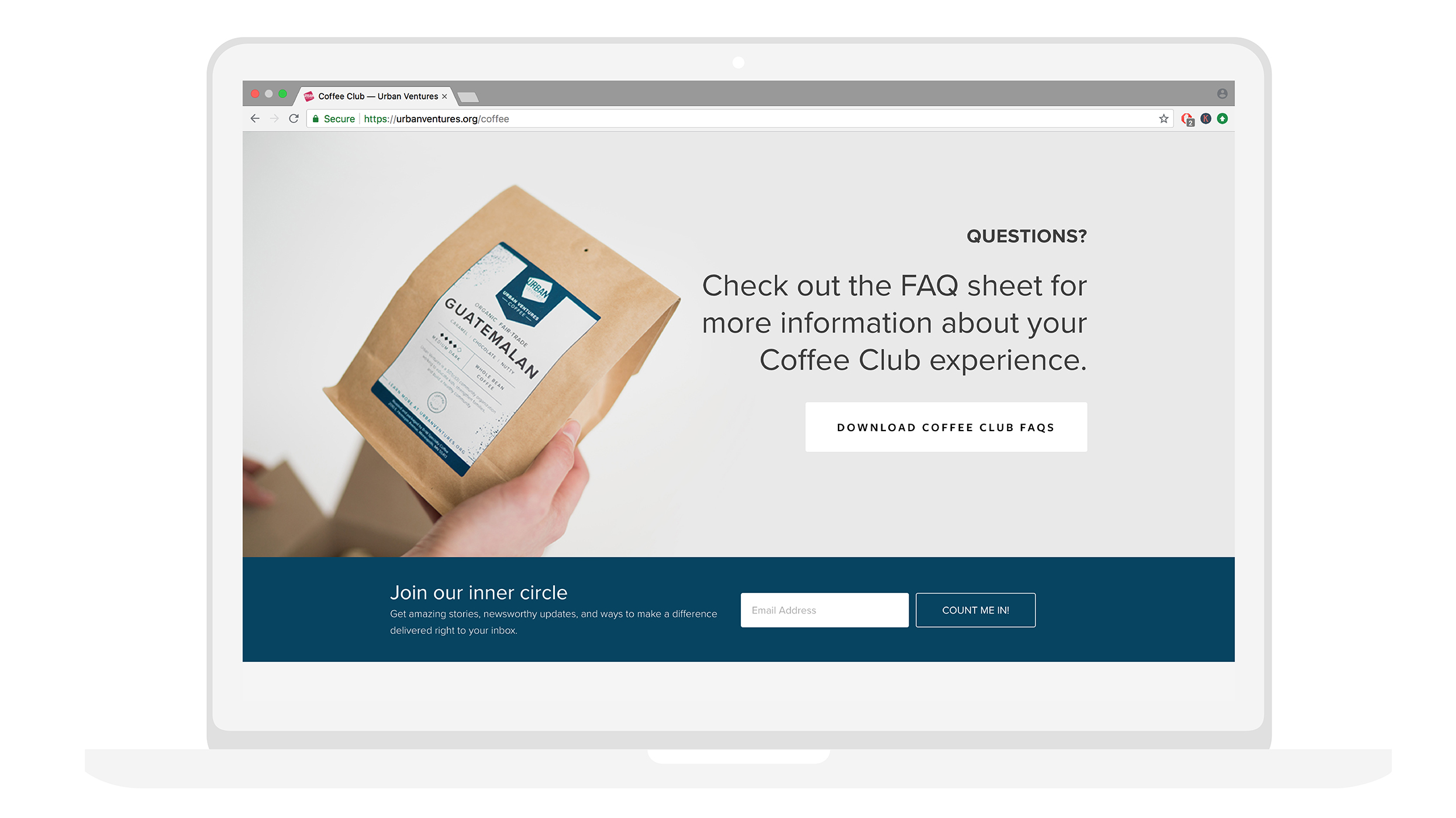Click the green traffic light window button
This screenshot has height=818, width=1456.
[284, 95]
